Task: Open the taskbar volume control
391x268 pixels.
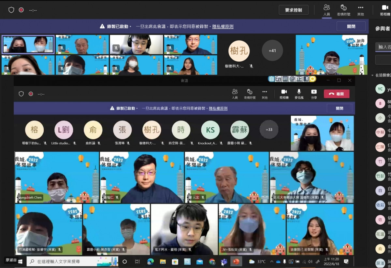Action: [x=310, y=261]
